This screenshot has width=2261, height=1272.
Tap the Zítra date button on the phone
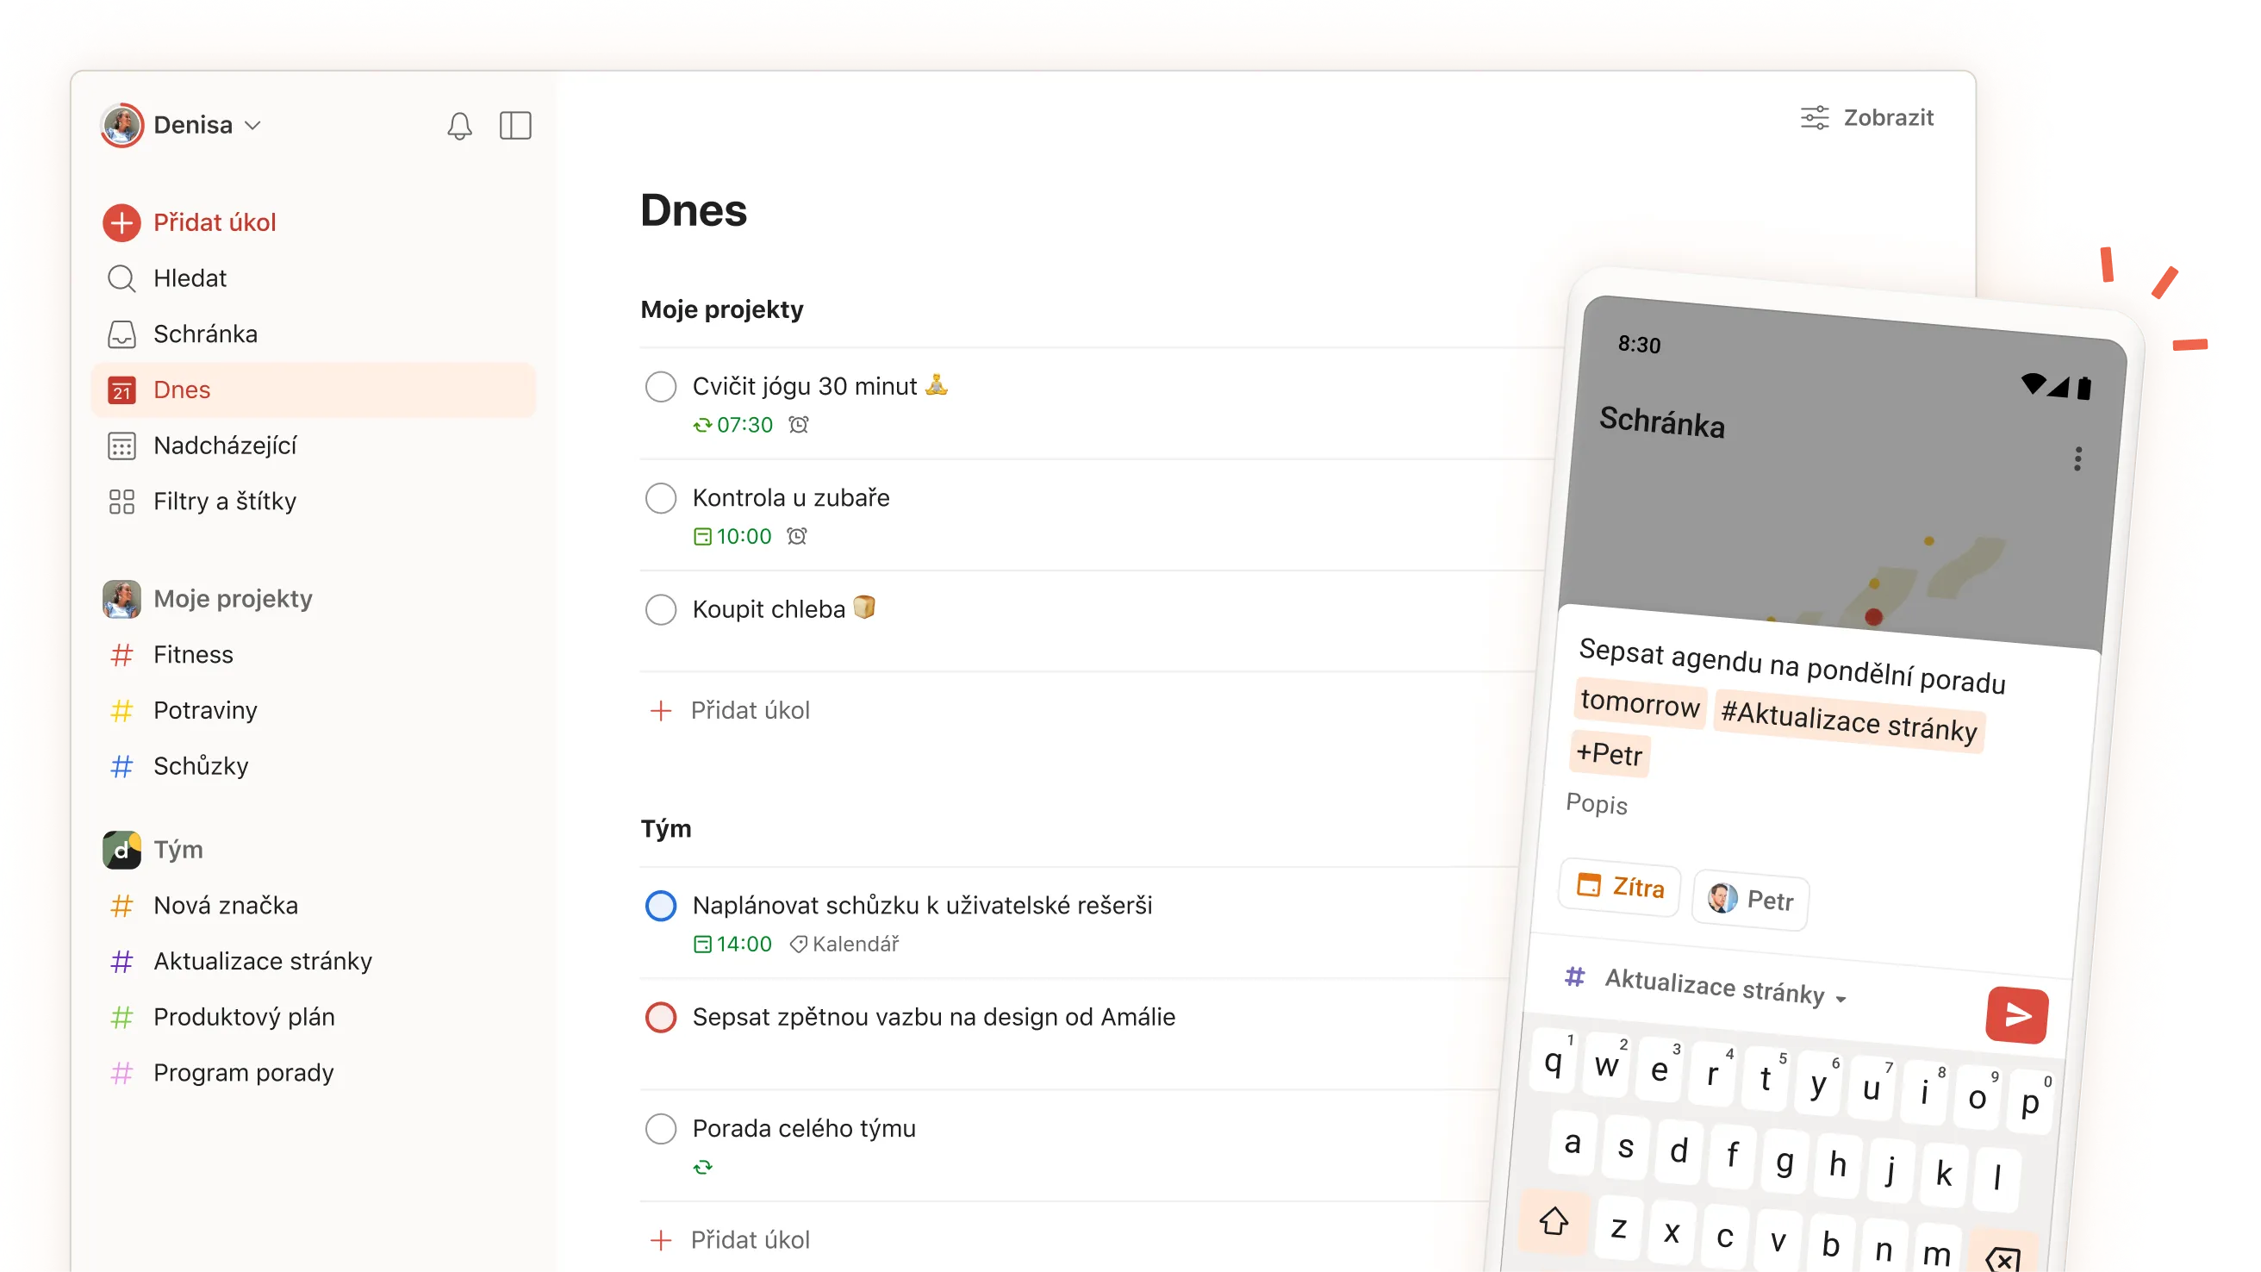pyautogui.click(x=1617, y=888)
